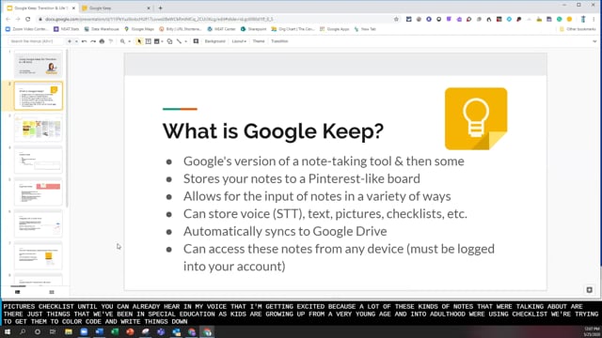Expand the line tool dropdown arrow
The image size is (602, 338).
click(x=186, y=41)
